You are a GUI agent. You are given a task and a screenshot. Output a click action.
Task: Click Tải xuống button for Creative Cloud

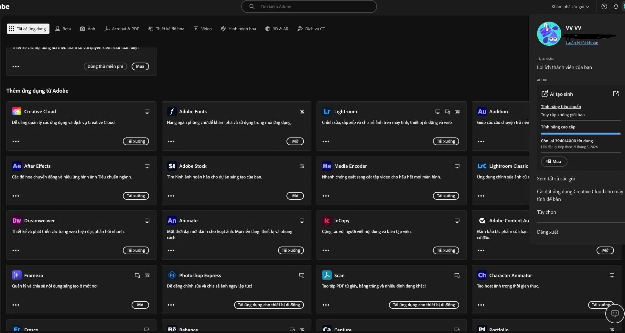click(136, 141)
